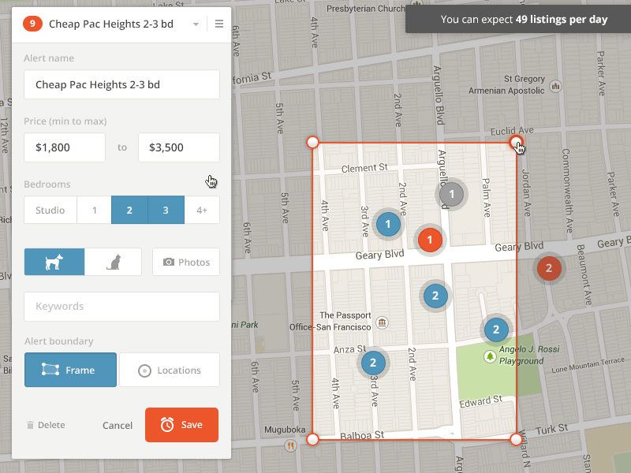Toggle the Studio bedroom filter
The width and height of the screenshot is (631, 473).
[50, 210]
